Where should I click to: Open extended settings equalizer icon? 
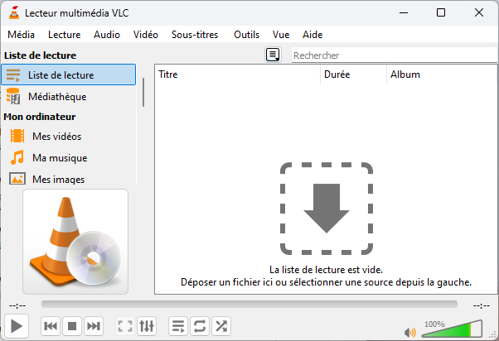147,326
